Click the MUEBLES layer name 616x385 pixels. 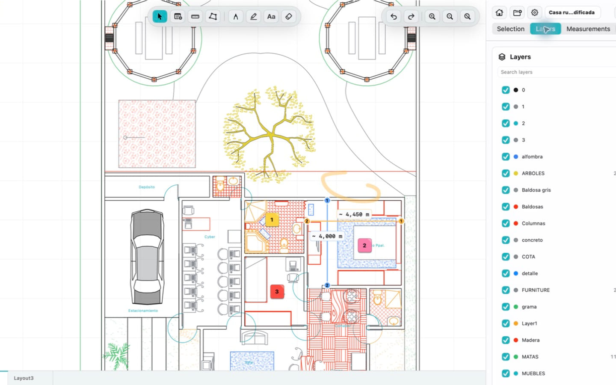pos(533,373)
